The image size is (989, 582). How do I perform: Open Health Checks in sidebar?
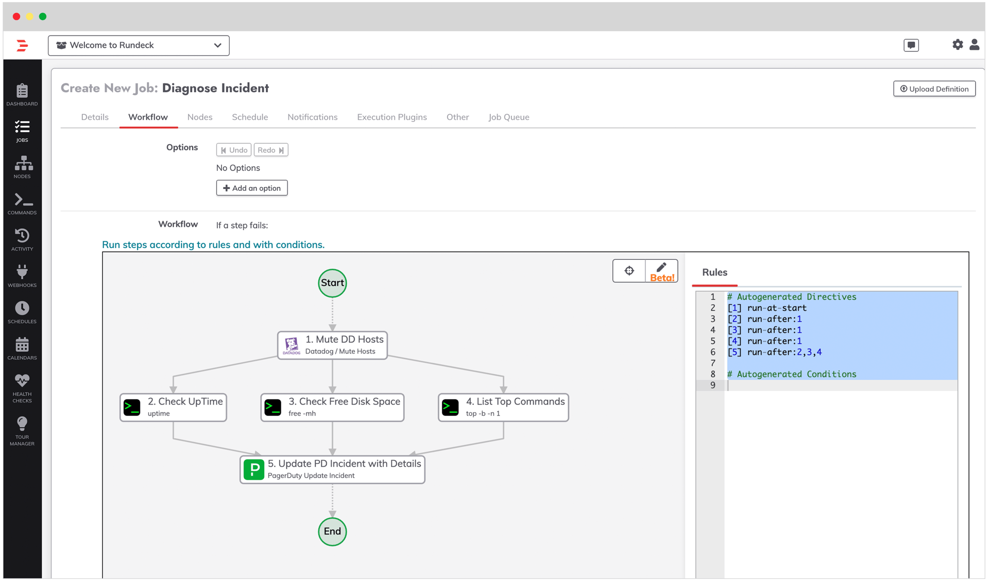[x=22, y=388]
